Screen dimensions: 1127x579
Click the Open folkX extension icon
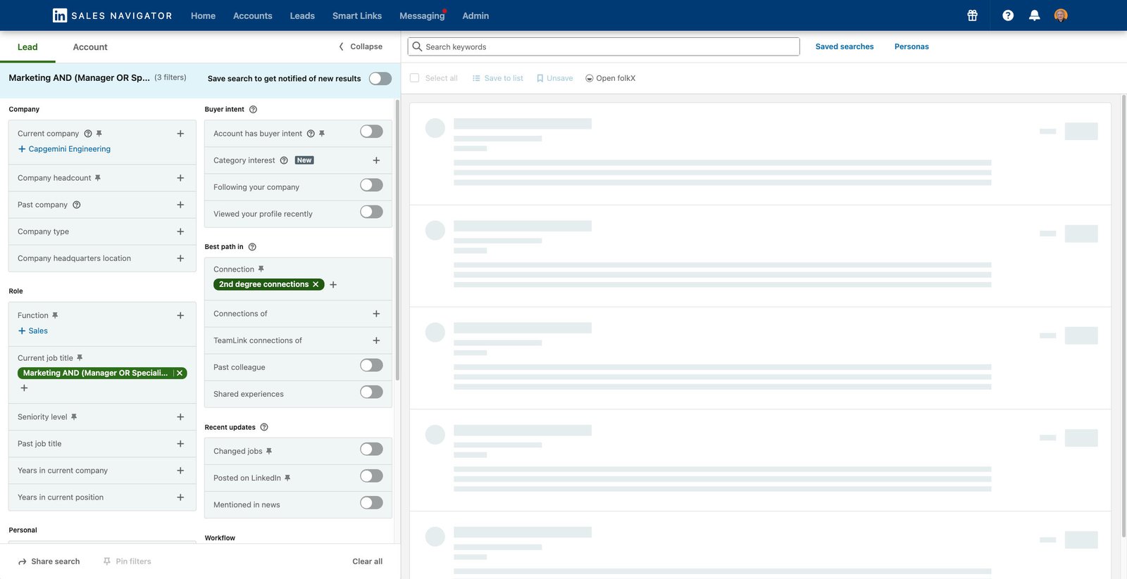point(590,78)
